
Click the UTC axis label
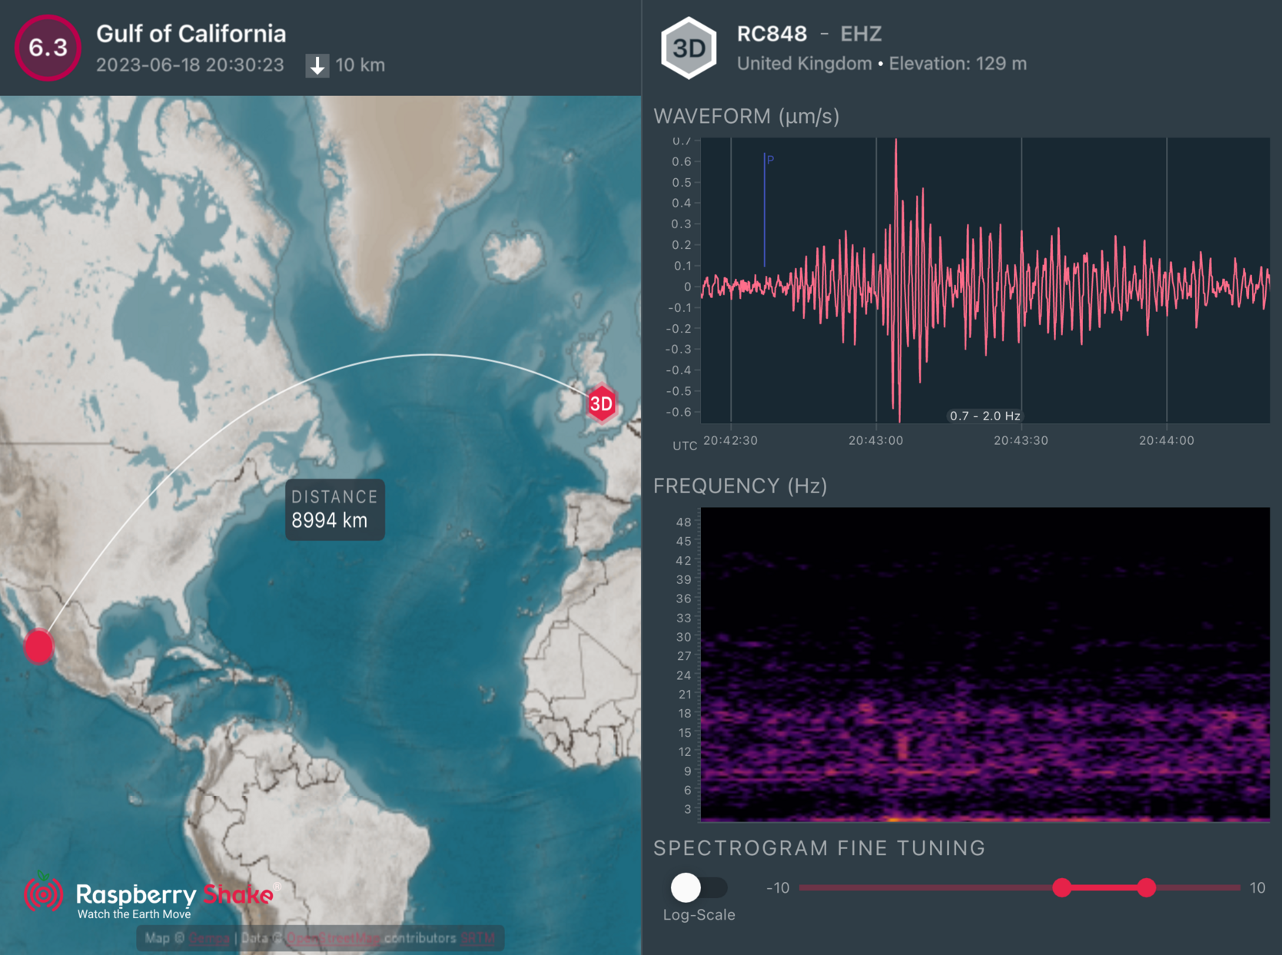point(685,446)
